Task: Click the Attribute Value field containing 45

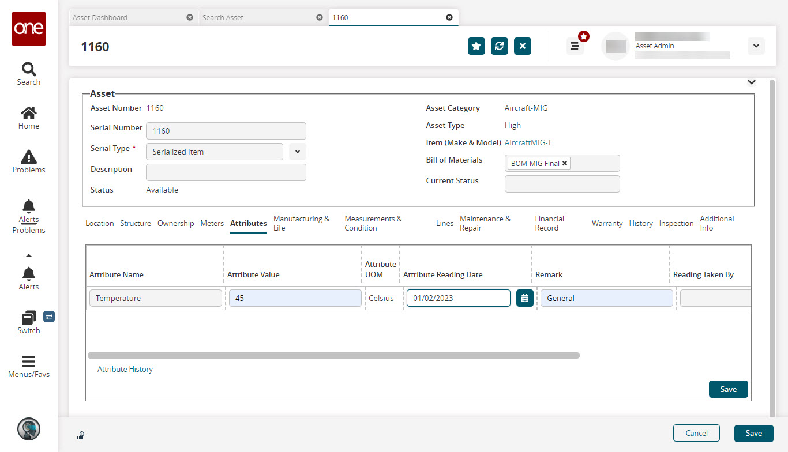Action: [295, 298]
